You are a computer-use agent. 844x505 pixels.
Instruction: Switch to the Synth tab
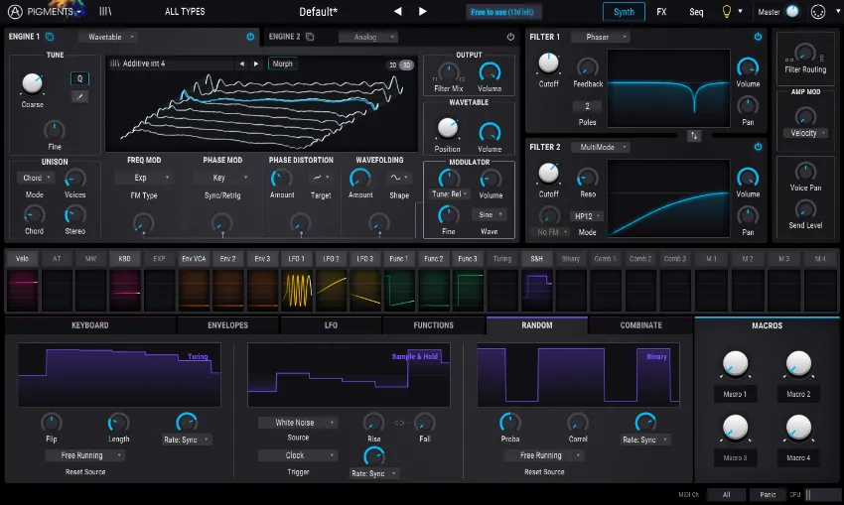(624, 12)
